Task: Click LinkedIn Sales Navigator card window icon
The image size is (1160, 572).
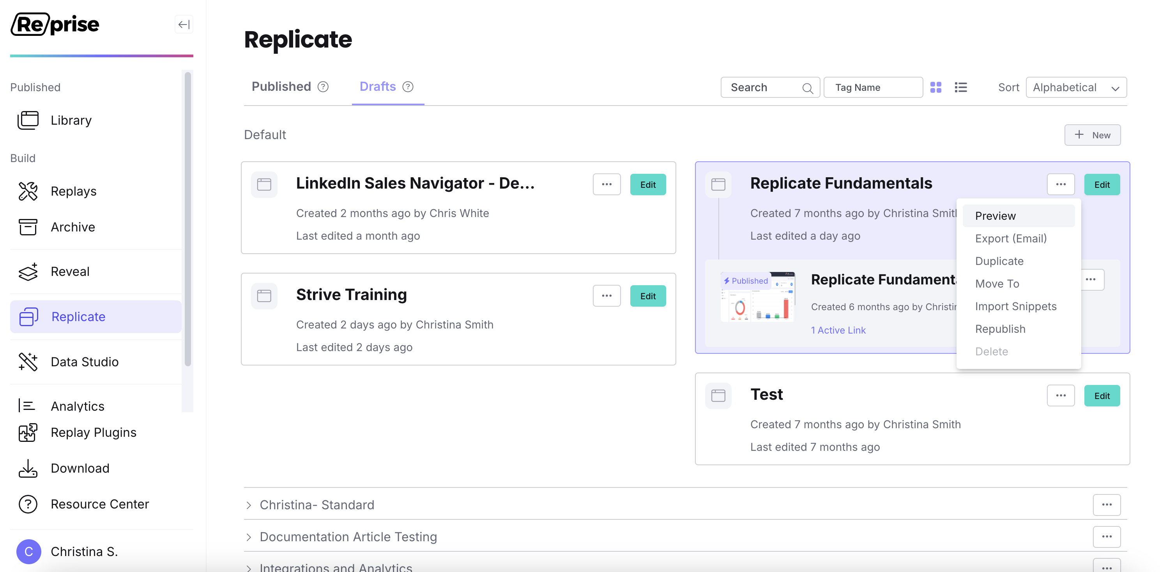Action: [x=264, y=185]
